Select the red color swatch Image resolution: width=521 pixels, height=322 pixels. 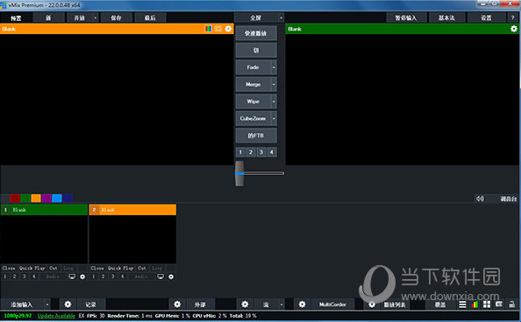coord(15,199)
